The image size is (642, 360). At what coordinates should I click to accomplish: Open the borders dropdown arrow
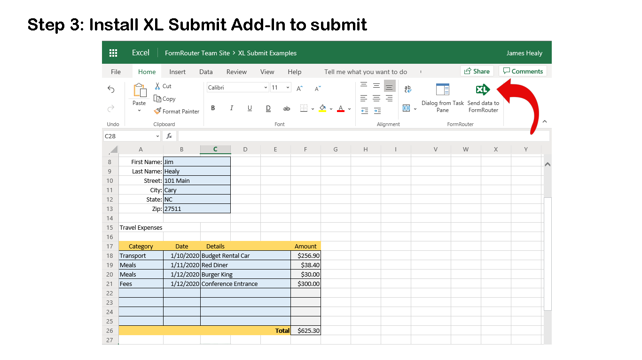point(312,109)
